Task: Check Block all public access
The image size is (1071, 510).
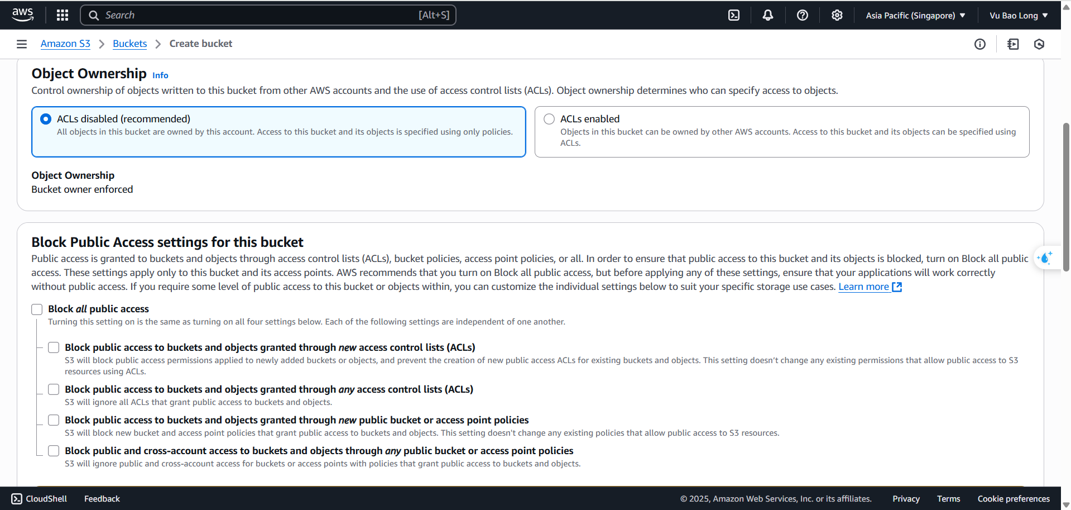Action: [37, 309]
